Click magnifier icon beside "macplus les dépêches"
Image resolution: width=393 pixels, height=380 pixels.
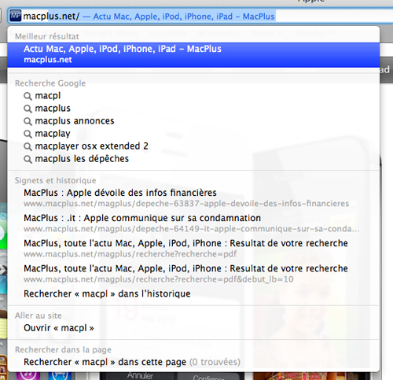pos(28,159)
